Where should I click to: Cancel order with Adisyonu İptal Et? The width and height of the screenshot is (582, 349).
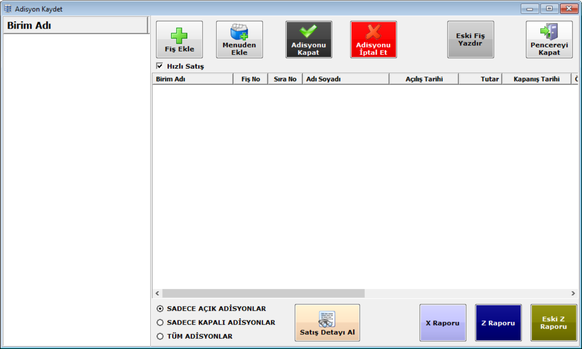(373, 40)
